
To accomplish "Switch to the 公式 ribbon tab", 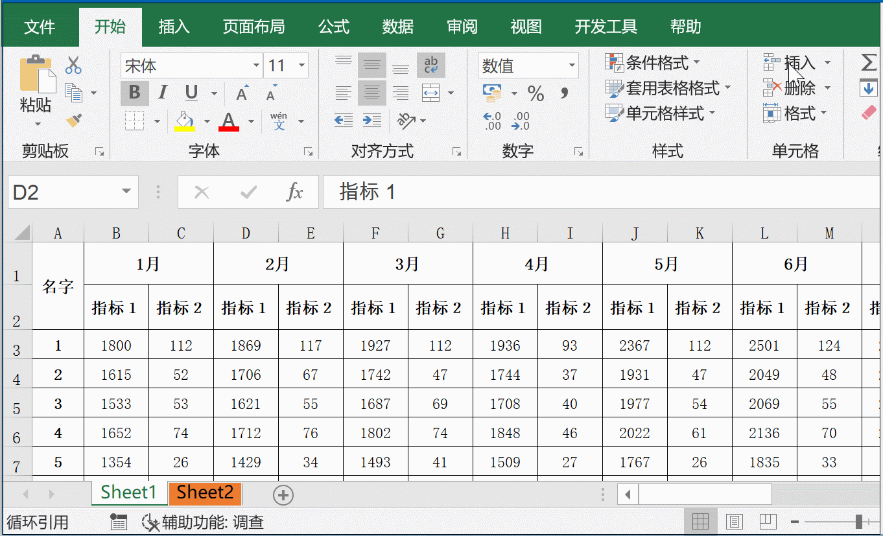I will (x=334, y=27).
